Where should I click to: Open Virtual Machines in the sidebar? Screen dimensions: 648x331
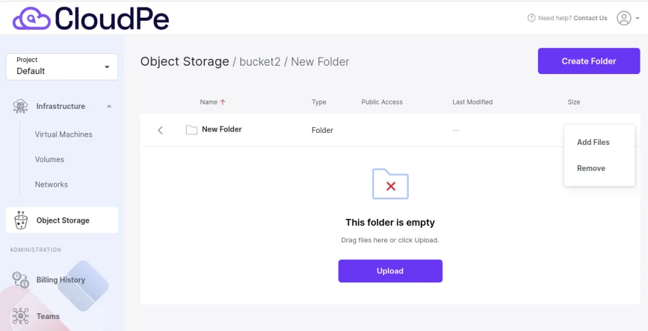(64, 134)
